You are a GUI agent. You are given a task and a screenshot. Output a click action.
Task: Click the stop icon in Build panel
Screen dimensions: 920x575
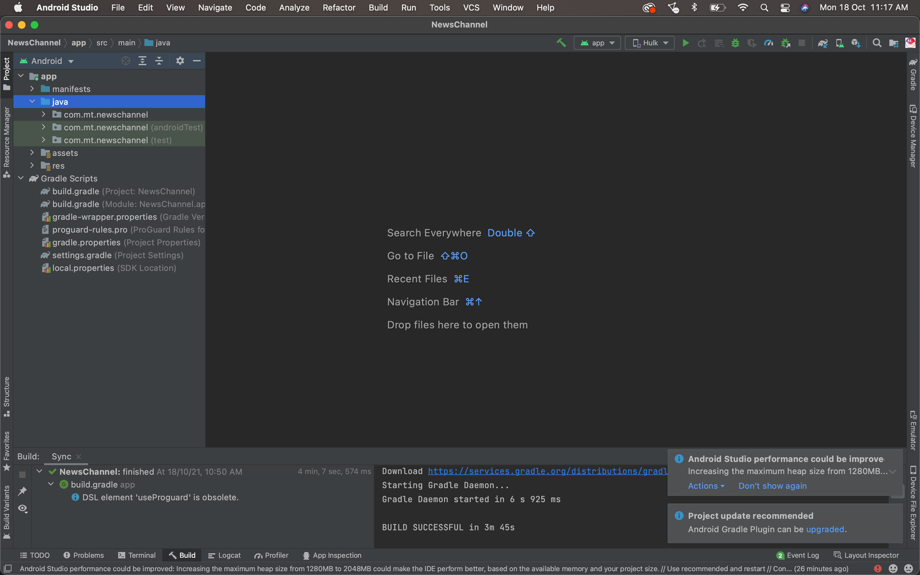pyautogui.click(x=22, y=475)
